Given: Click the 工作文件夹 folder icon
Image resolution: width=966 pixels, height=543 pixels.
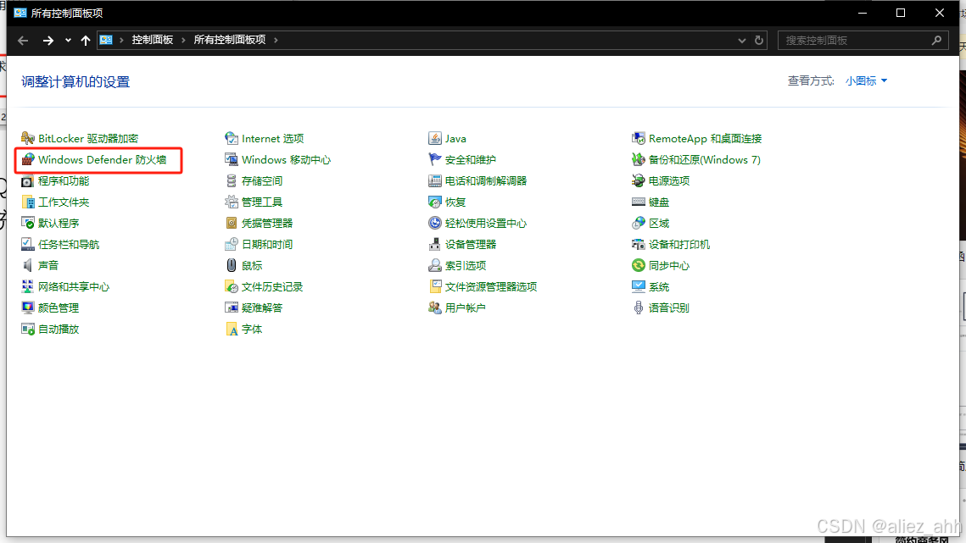Looking at the screenshot, I should (28, 202).
